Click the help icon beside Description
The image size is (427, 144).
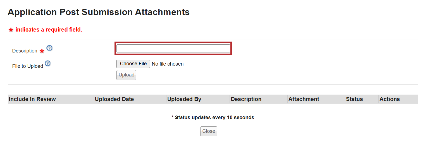click(49, 48)
